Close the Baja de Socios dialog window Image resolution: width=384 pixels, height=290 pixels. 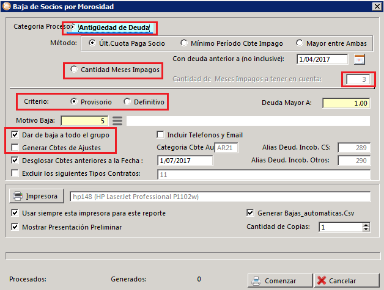[372, 7]
